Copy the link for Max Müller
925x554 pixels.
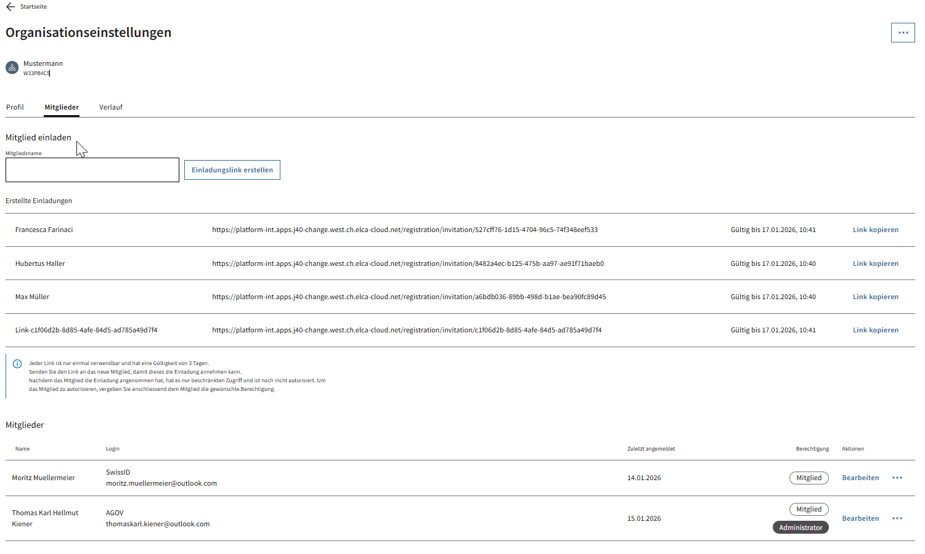[875, 297]
